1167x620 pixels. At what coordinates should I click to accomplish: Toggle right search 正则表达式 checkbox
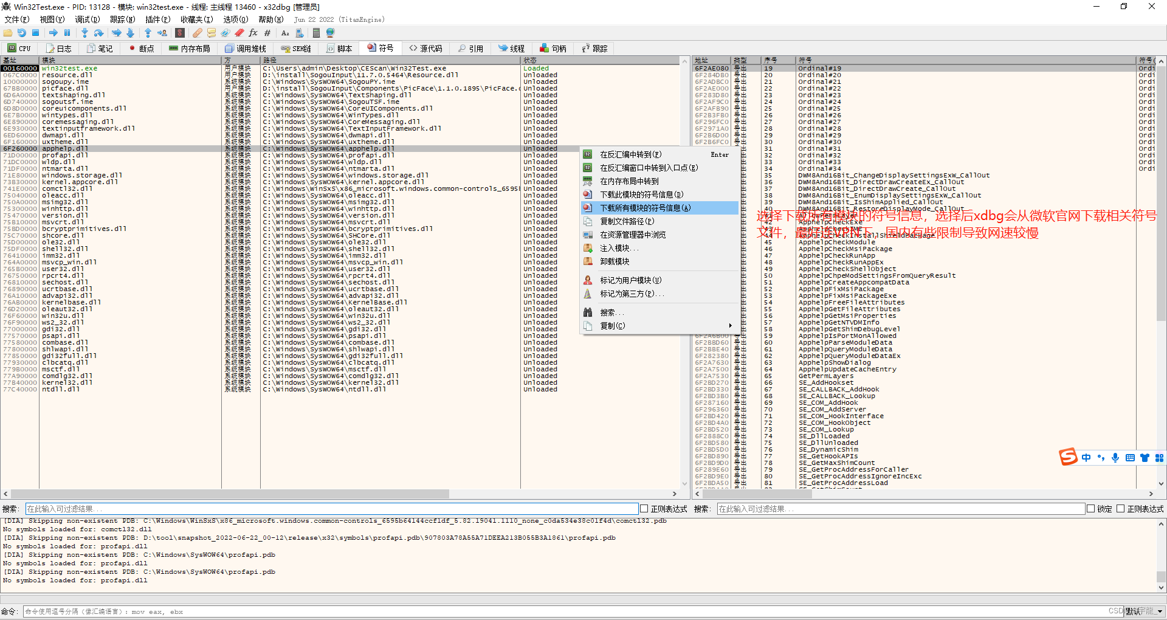pyautogui.click(x=1120, y=509)
